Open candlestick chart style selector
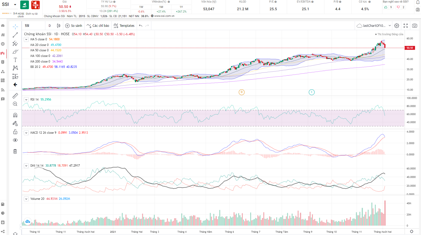Screen dimensions: 421x235 tap(59, 26)
